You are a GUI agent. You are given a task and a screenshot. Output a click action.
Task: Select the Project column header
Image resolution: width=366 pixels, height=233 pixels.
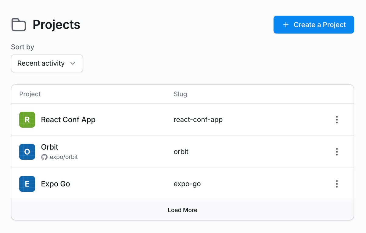(30, 94)
